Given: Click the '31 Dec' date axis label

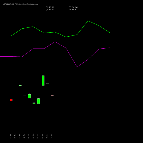Looking at the screenshot, I should tap(19, 136).
